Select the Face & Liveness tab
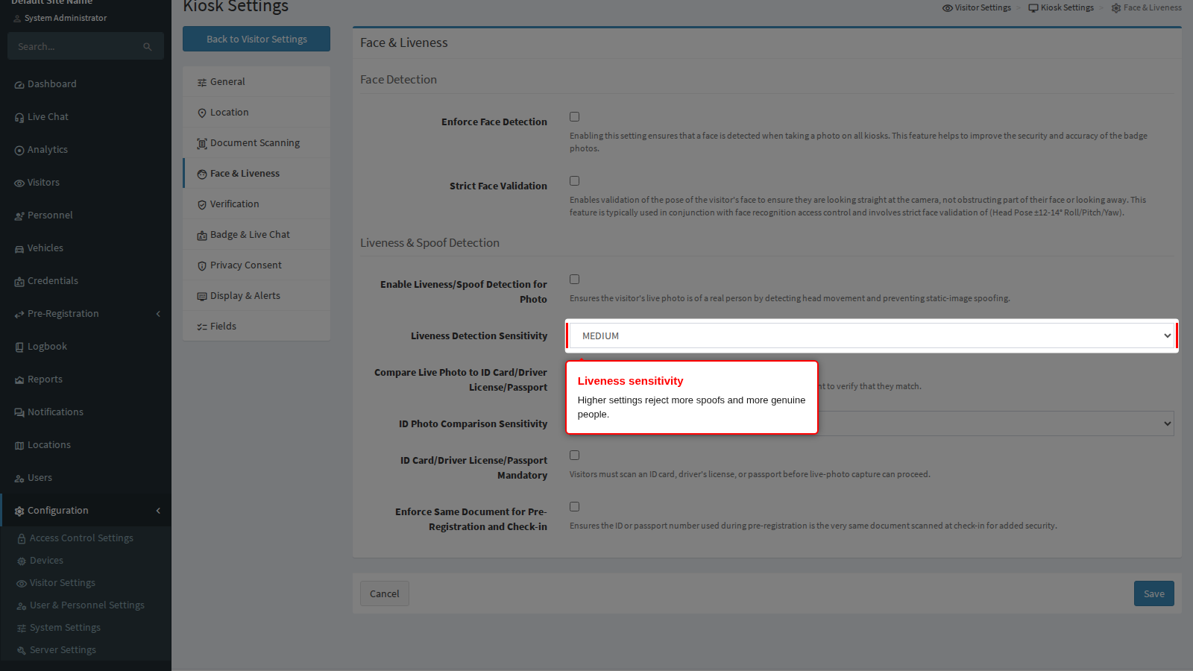The image size is (1193, 671). [256, 174]
